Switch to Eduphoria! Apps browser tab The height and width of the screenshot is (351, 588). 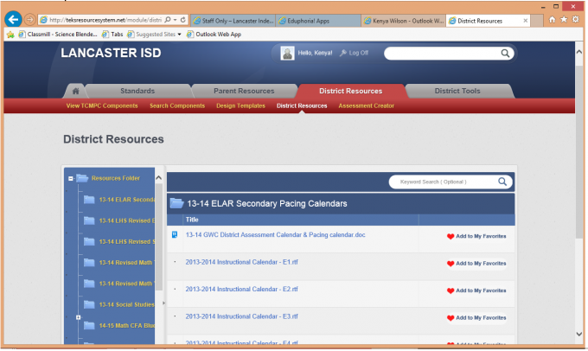(318, 21)
